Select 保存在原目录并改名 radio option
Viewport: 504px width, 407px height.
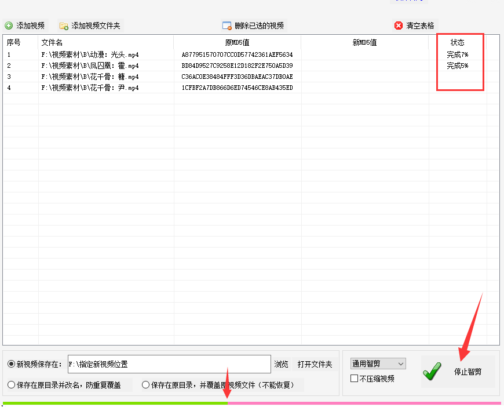11,384
